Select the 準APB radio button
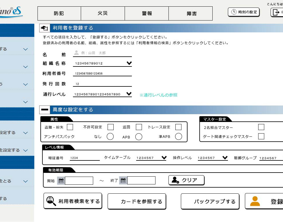283x222 pixels. (179, 136)
